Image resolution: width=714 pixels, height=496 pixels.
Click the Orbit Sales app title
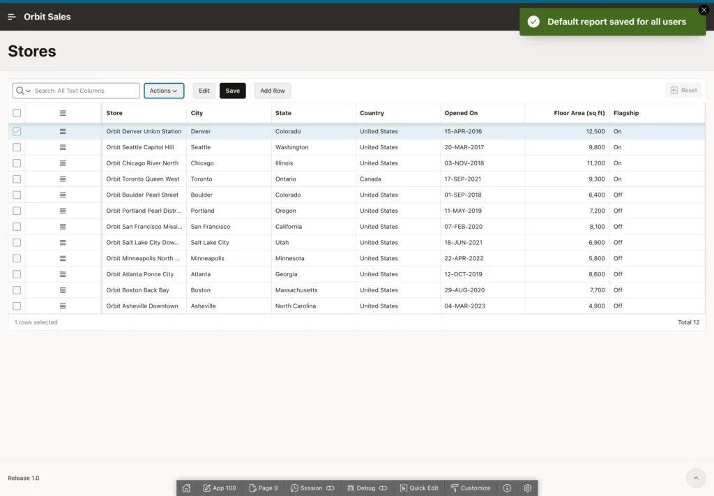click(47, 17)
